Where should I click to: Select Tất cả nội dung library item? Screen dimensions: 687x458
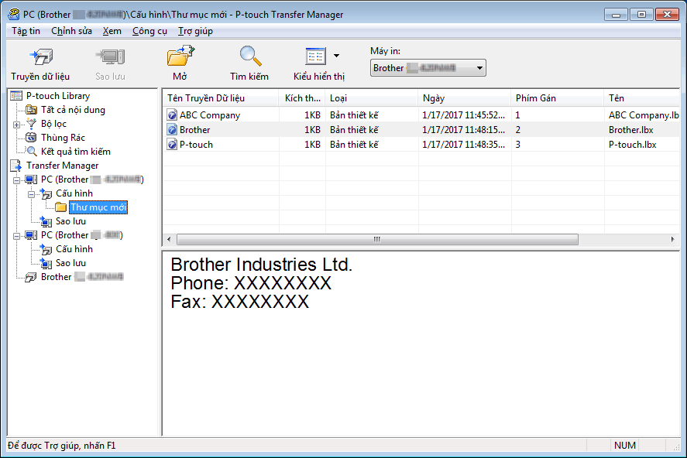(x=73, y=110)
